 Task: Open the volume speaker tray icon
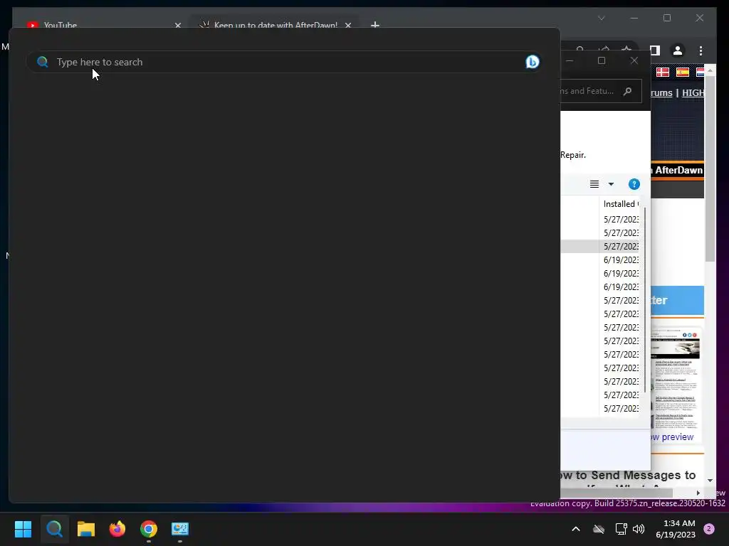(639, 529)
